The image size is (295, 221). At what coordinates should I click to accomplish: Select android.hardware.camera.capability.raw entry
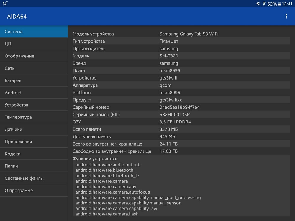tap(116, 208)
